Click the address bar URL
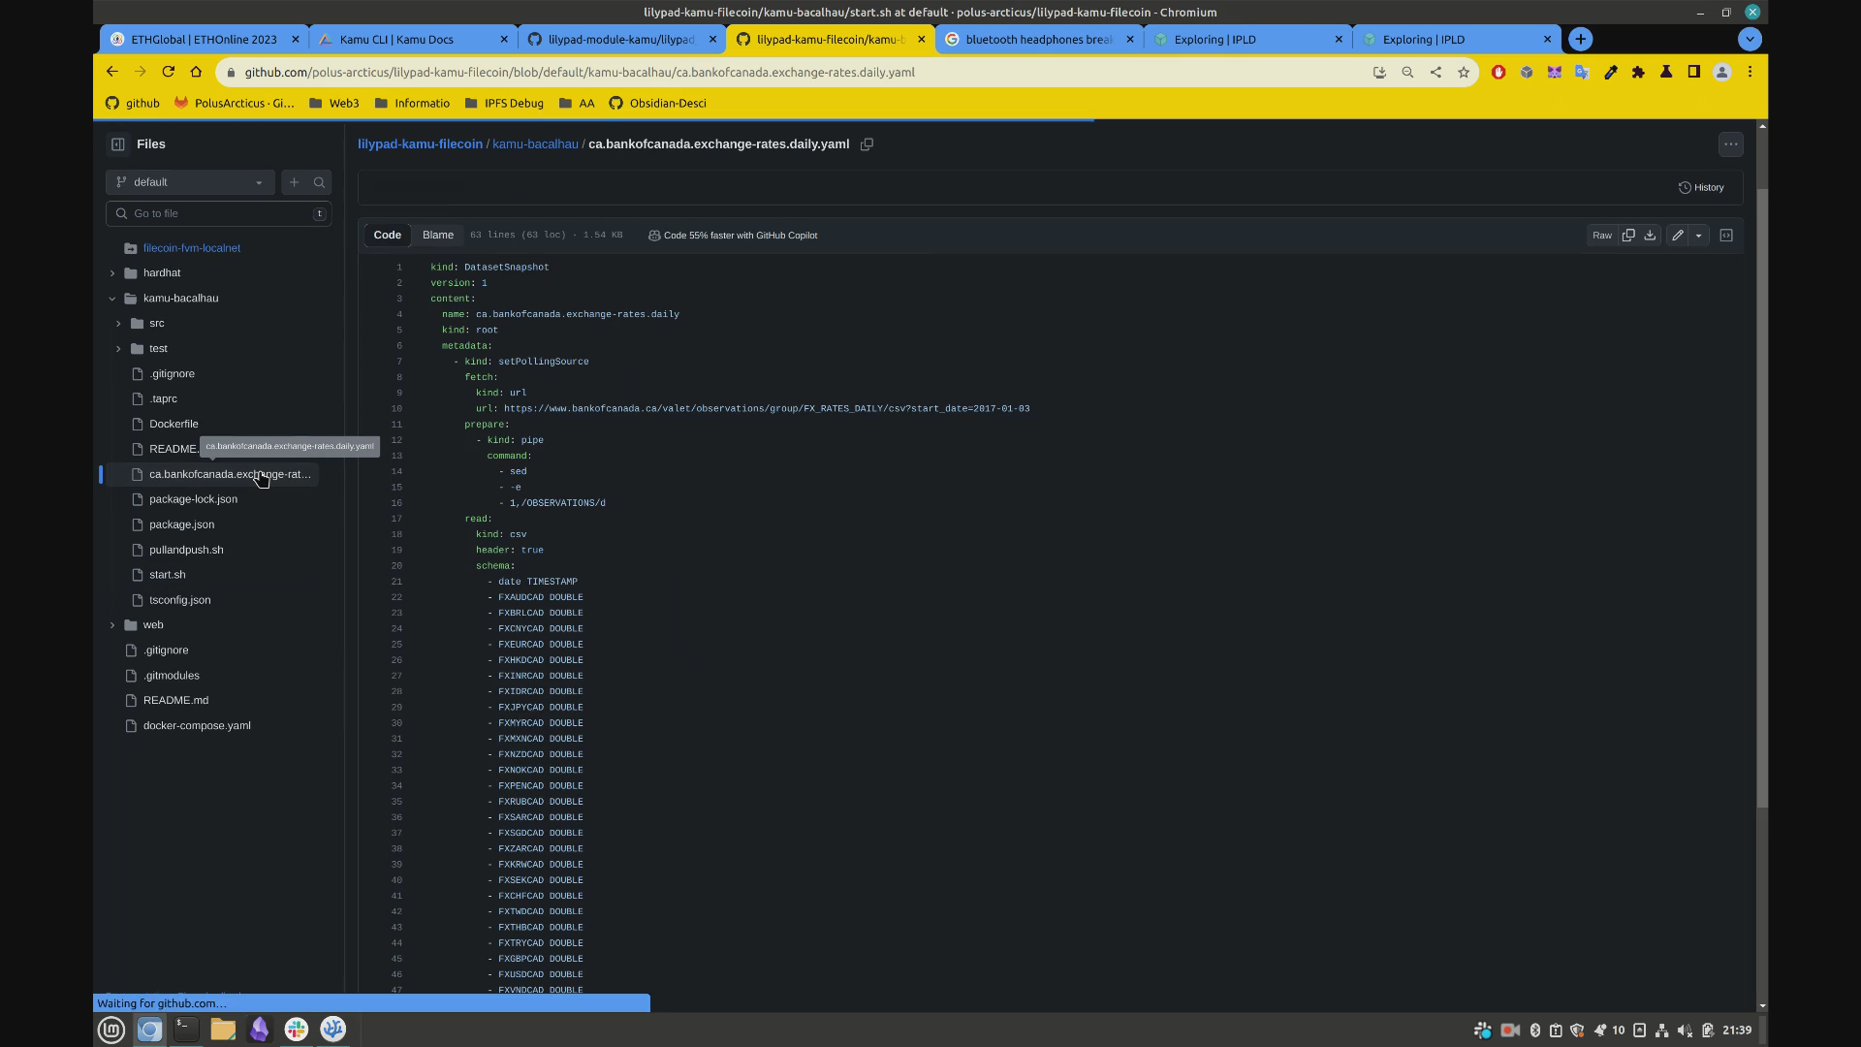 pyautogui.click(x=579, y=73)
